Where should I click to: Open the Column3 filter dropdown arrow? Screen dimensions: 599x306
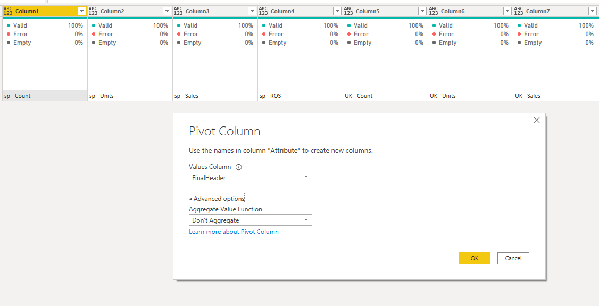coord(252,12)
